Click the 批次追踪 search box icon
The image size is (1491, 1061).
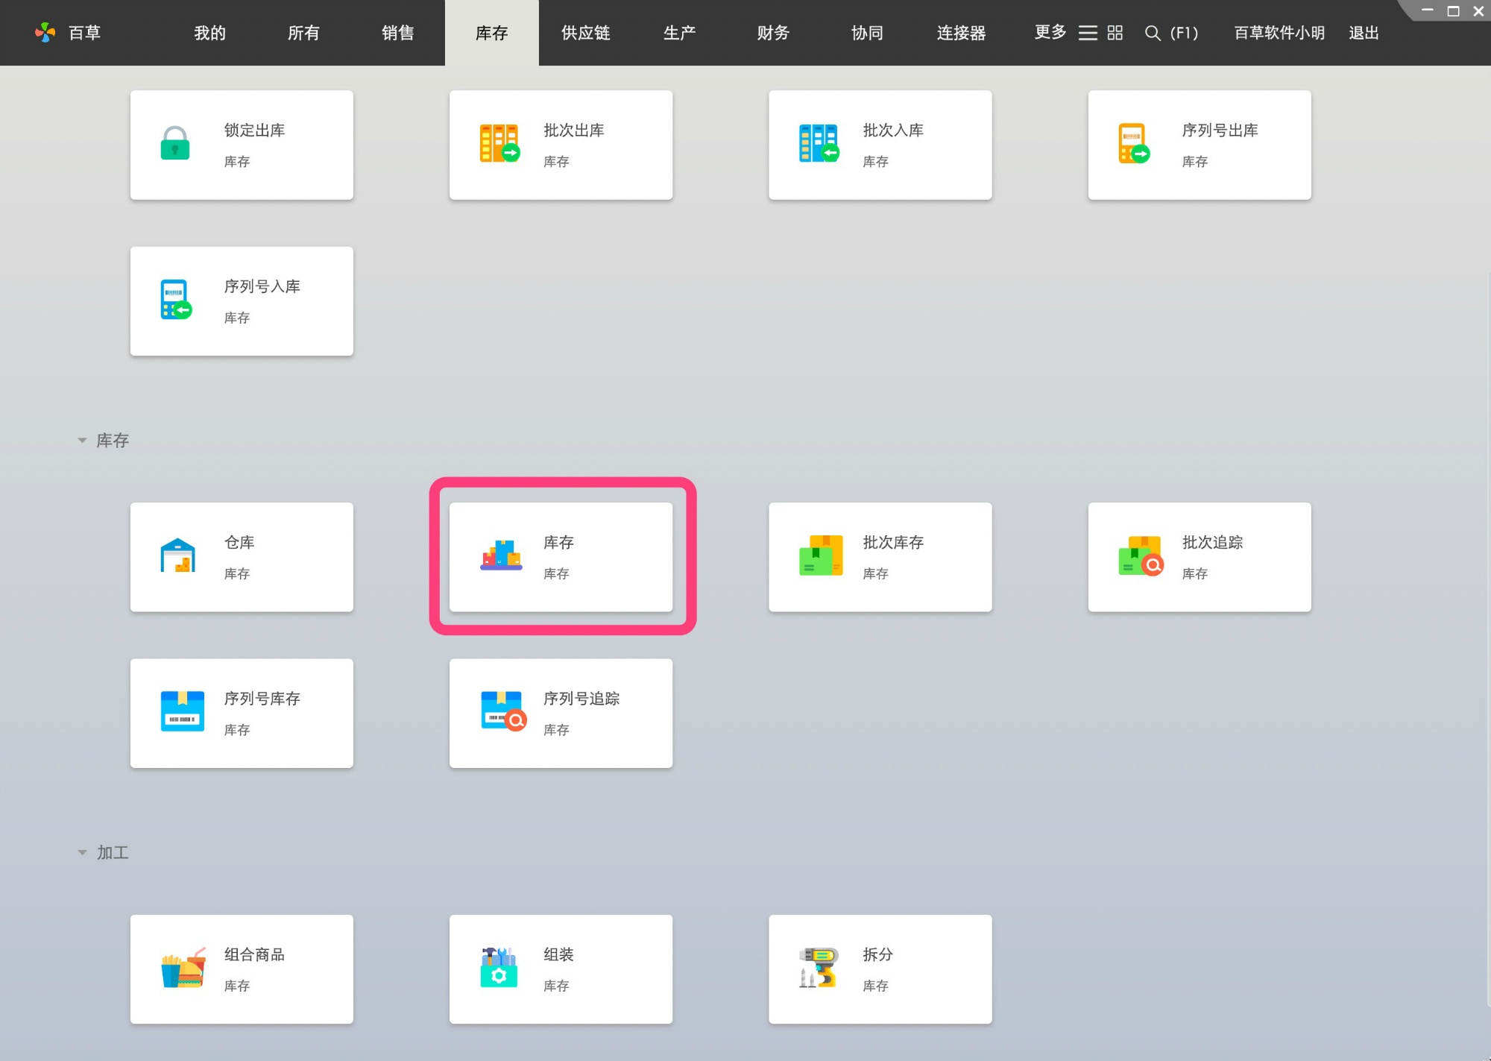pyautogui.click(x=1140, y=555)
